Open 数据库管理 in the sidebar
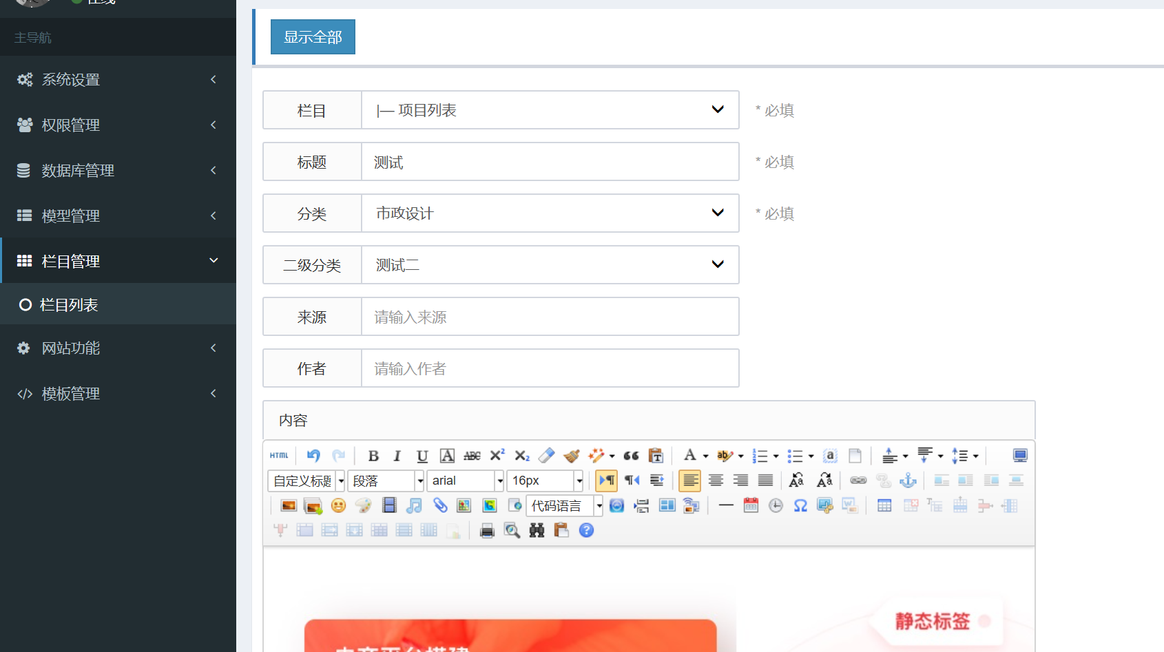 118,170
